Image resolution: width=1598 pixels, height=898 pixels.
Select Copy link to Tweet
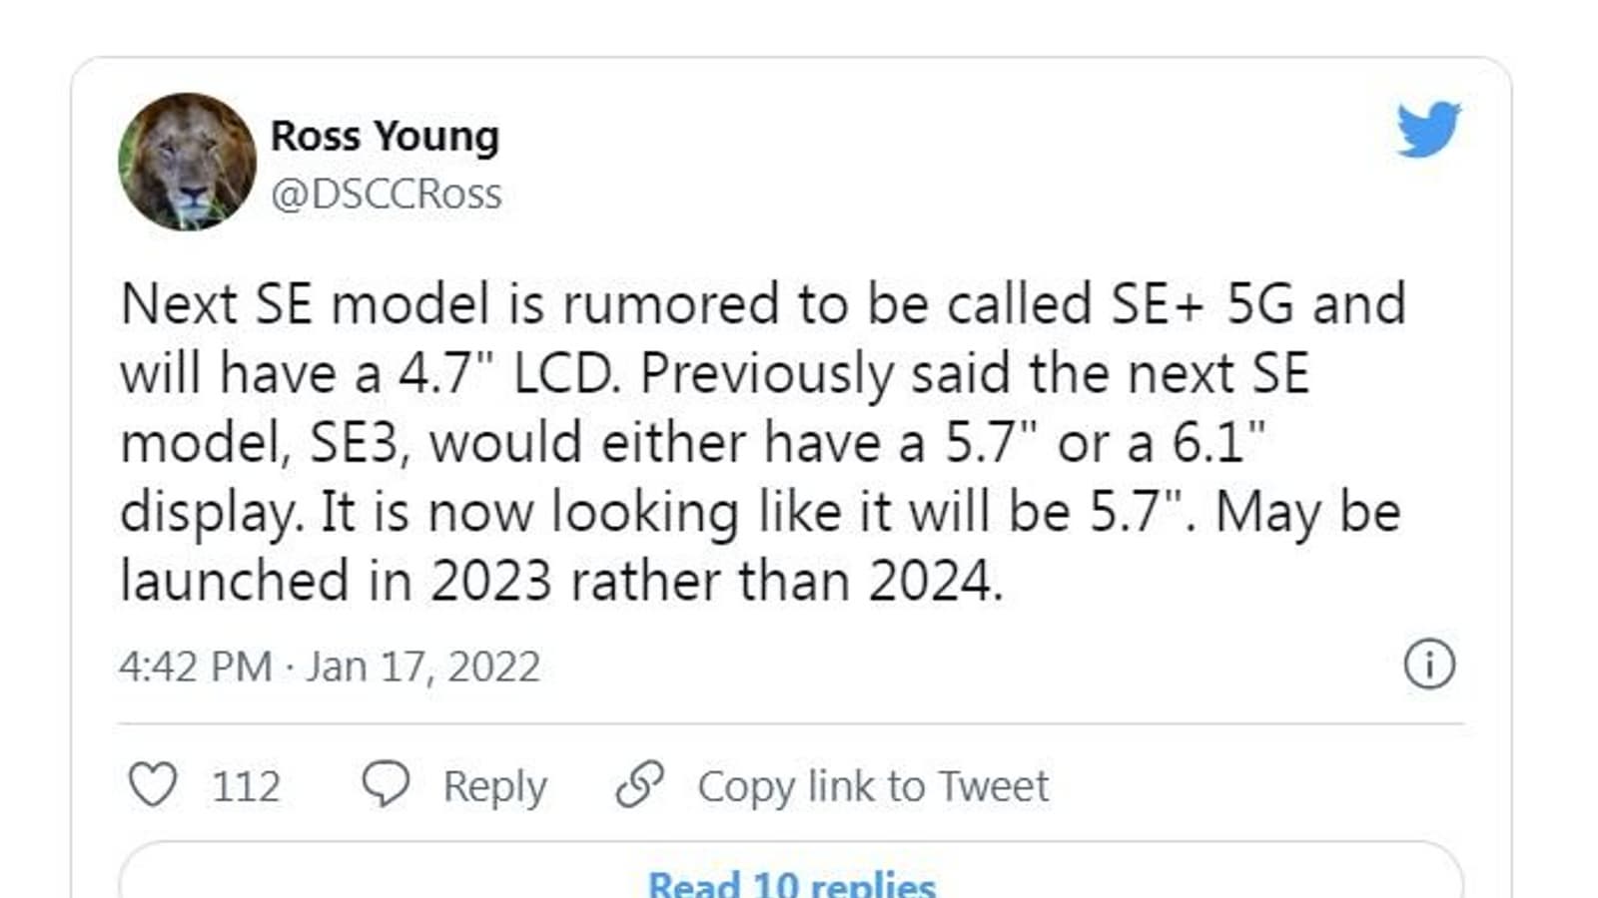click(x=873, y=786)
